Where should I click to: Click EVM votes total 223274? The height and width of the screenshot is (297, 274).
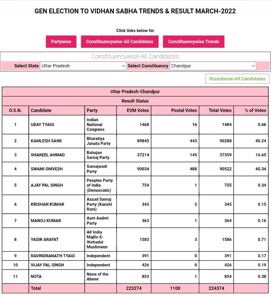click(134, 288)
